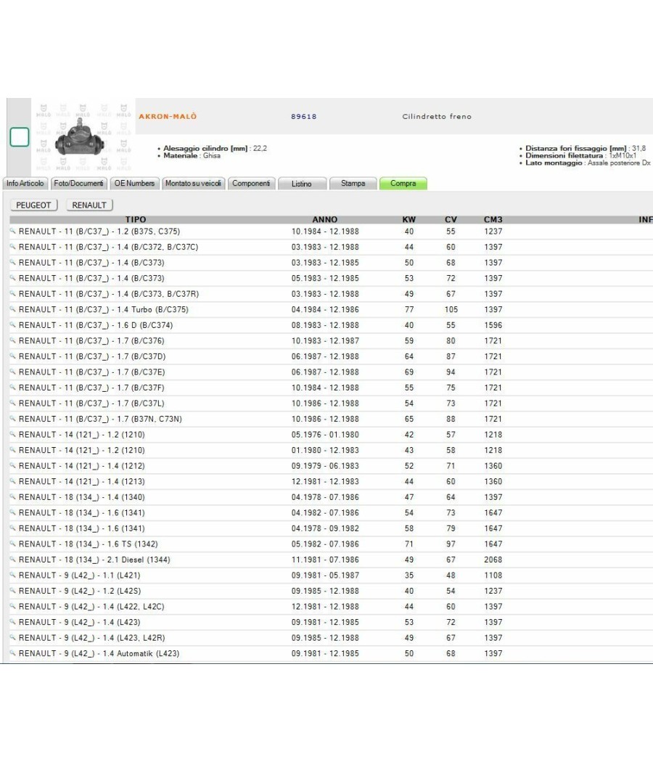Open details icon for Renault 11 1.2 (B37S, C375)

click(x=12, y=232)
